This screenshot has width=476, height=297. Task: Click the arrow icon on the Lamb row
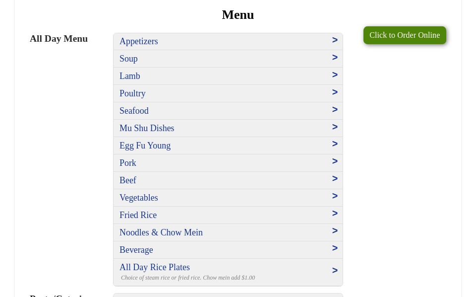[x=335, y=75]
